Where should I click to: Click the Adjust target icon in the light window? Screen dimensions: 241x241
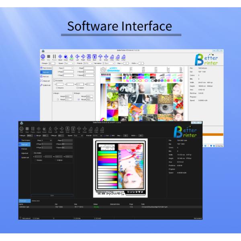[x=60, y=57]
